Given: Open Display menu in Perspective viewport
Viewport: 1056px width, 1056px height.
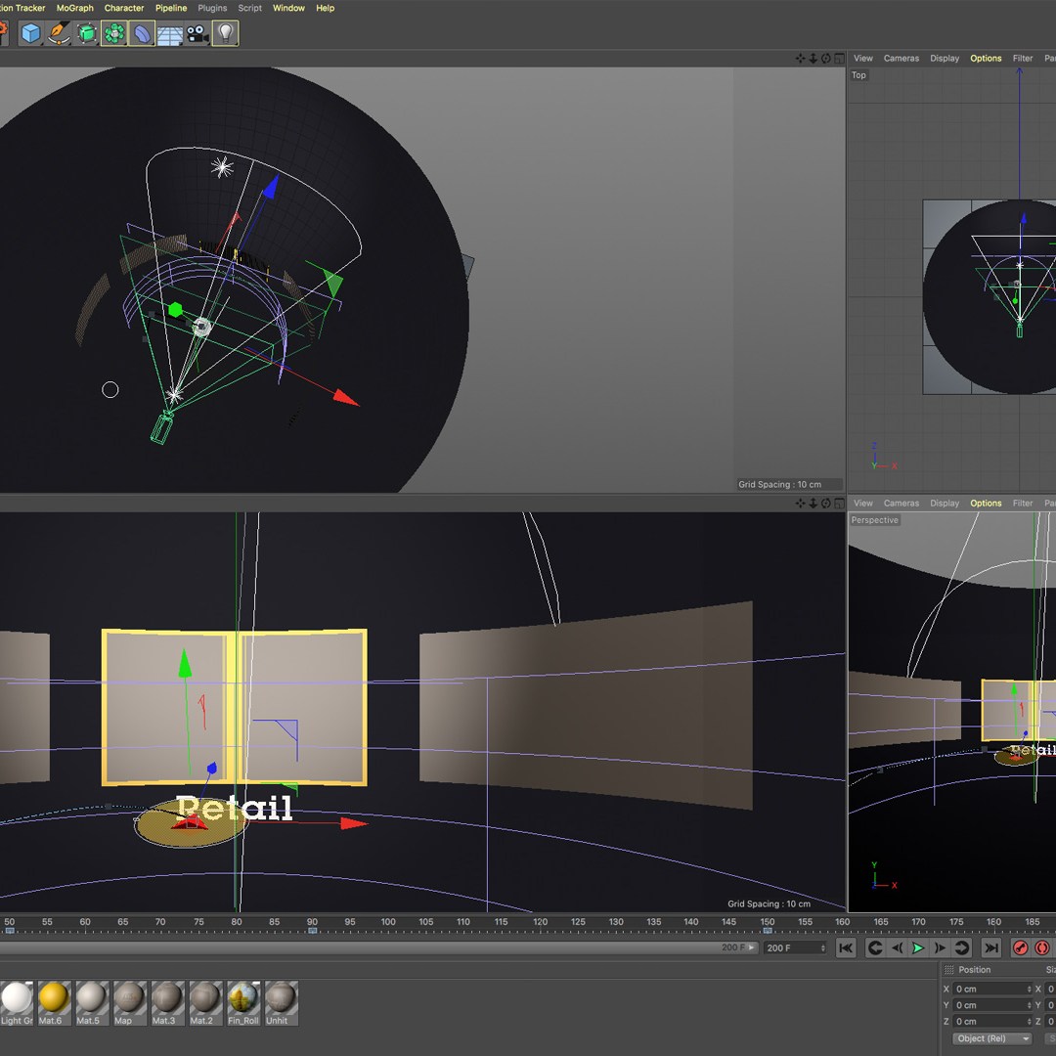Looking at the screenshot, I should tap(944, 504).
